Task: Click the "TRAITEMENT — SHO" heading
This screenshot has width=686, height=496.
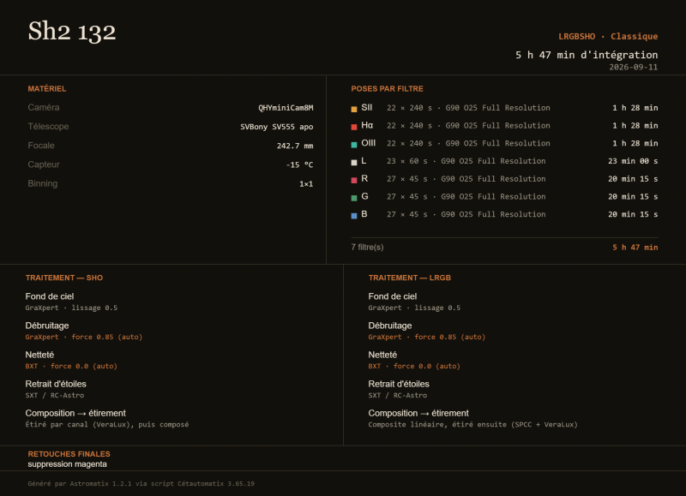Action: 63,278
